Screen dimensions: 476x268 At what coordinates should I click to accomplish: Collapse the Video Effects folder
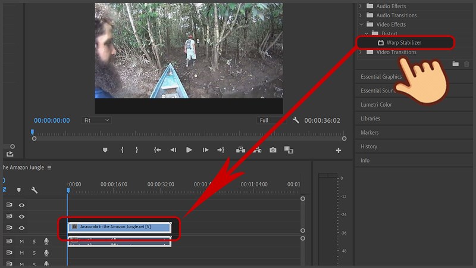(361, 24)
